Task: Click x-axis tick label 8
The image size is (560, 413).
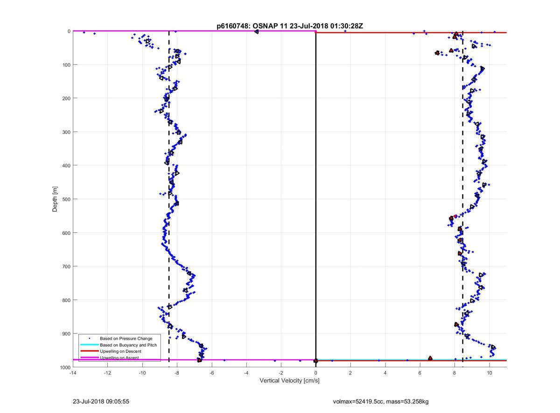Action: pyautogui.click(x=455, y=373)
